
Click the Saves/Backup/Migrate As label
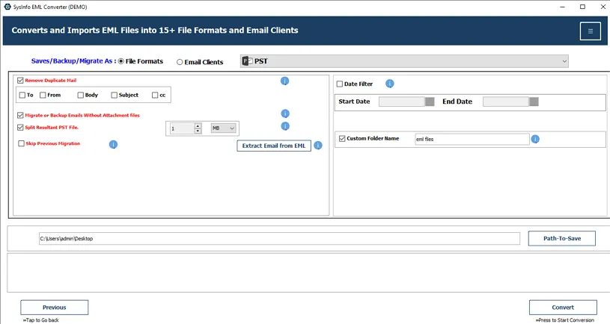tap(73, 61)
